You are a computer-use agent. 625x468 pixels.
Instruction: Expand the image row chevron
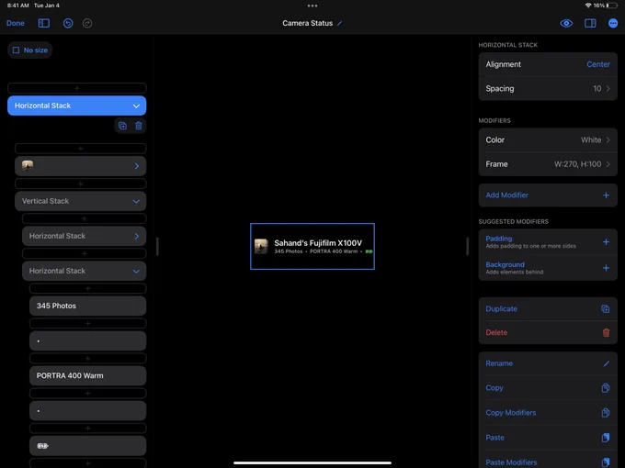pos(137,166)
